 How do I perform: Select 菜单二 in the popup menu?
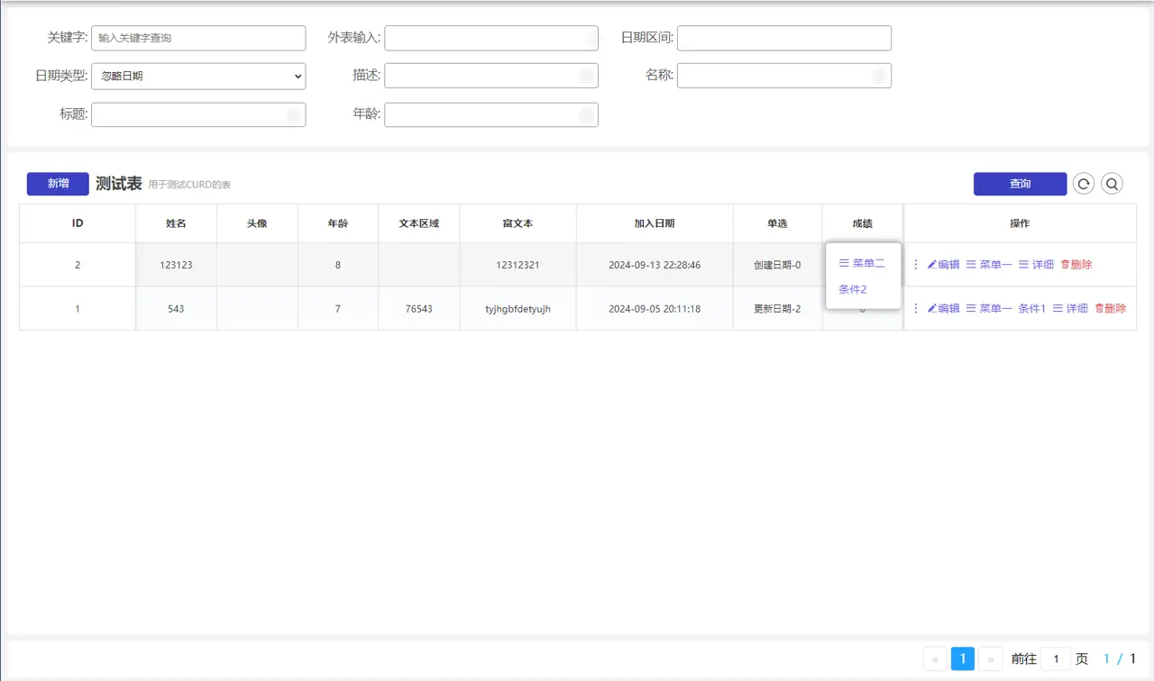[x=862, y=263]
